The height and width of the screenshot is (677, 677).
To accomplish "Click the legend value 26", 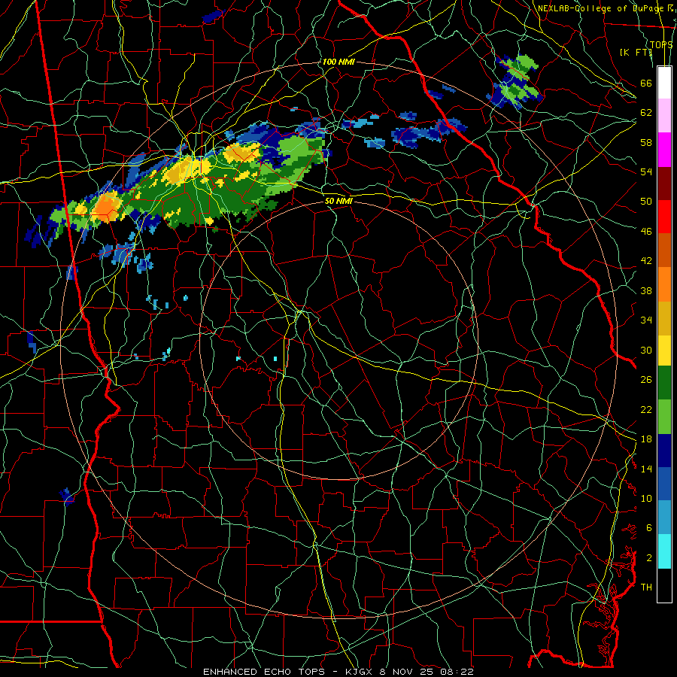I will click(646, 380).
